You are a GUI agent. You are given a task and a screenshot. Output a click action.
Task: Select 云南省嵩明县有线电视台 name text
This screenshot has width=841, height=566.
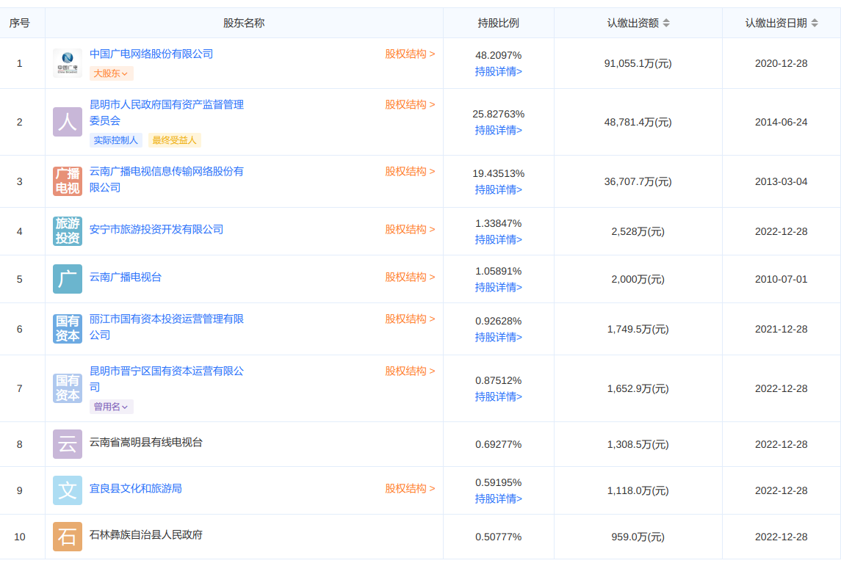coord(146,442)
